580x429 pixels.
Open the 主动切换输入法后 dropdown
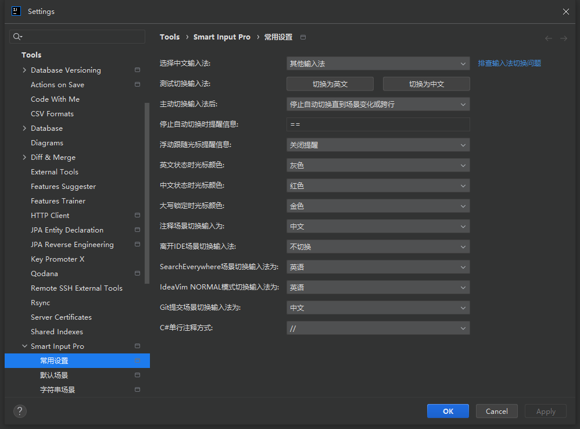[378, 104]
